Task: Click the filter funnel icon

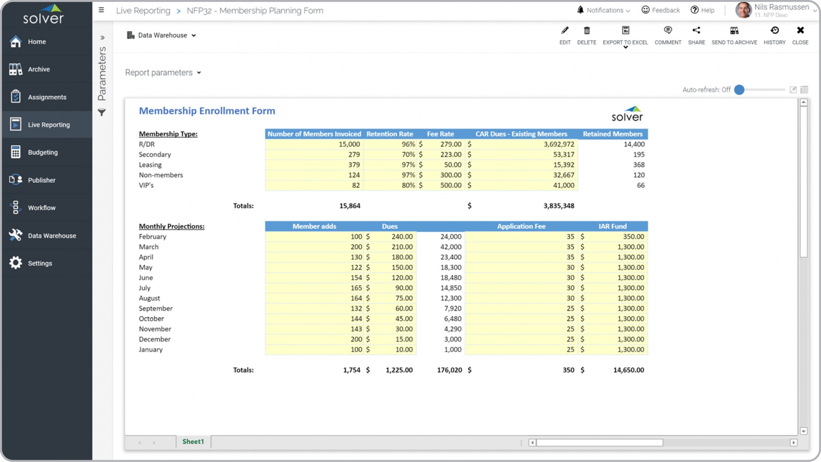Action: point(102,112)
